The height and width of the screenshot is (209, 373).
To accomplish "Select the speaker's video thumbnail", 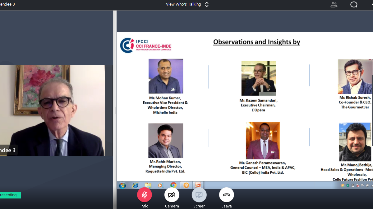I will coord(52,110).
